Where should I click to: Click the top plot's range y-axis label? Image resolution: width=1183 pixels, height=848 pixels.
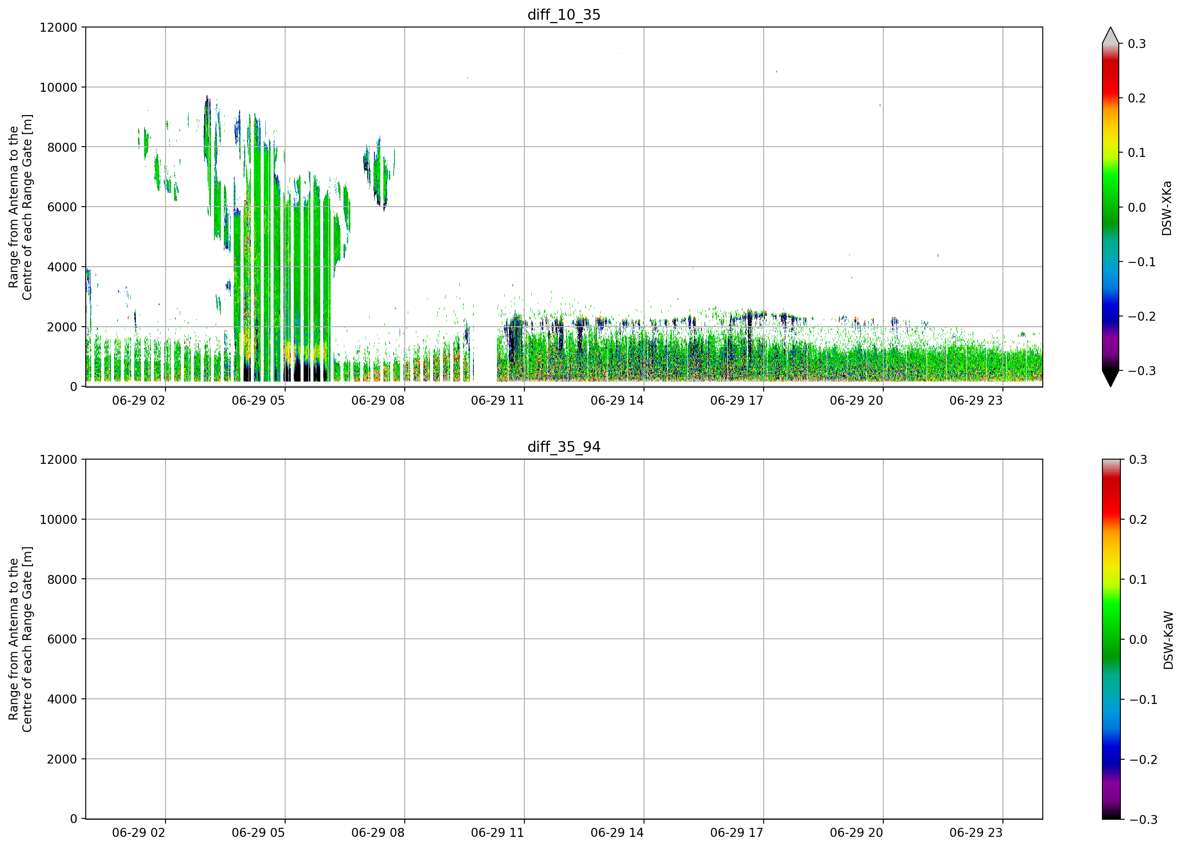(20, 207)
